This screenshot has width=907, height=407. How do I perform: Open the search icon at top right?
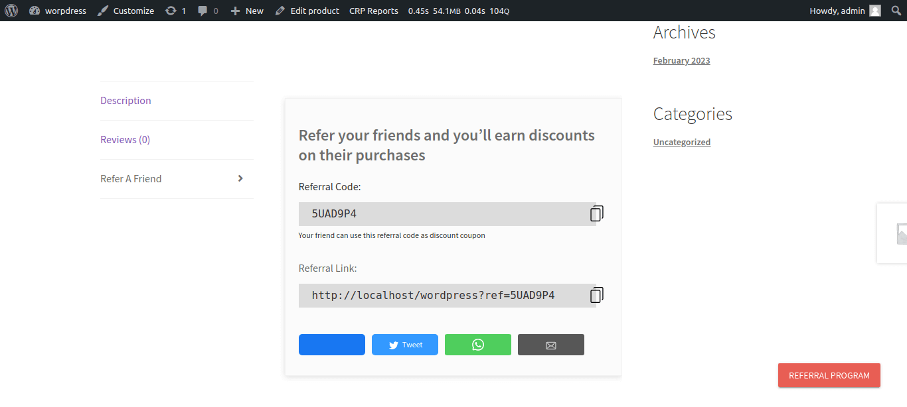pos(896,10)
